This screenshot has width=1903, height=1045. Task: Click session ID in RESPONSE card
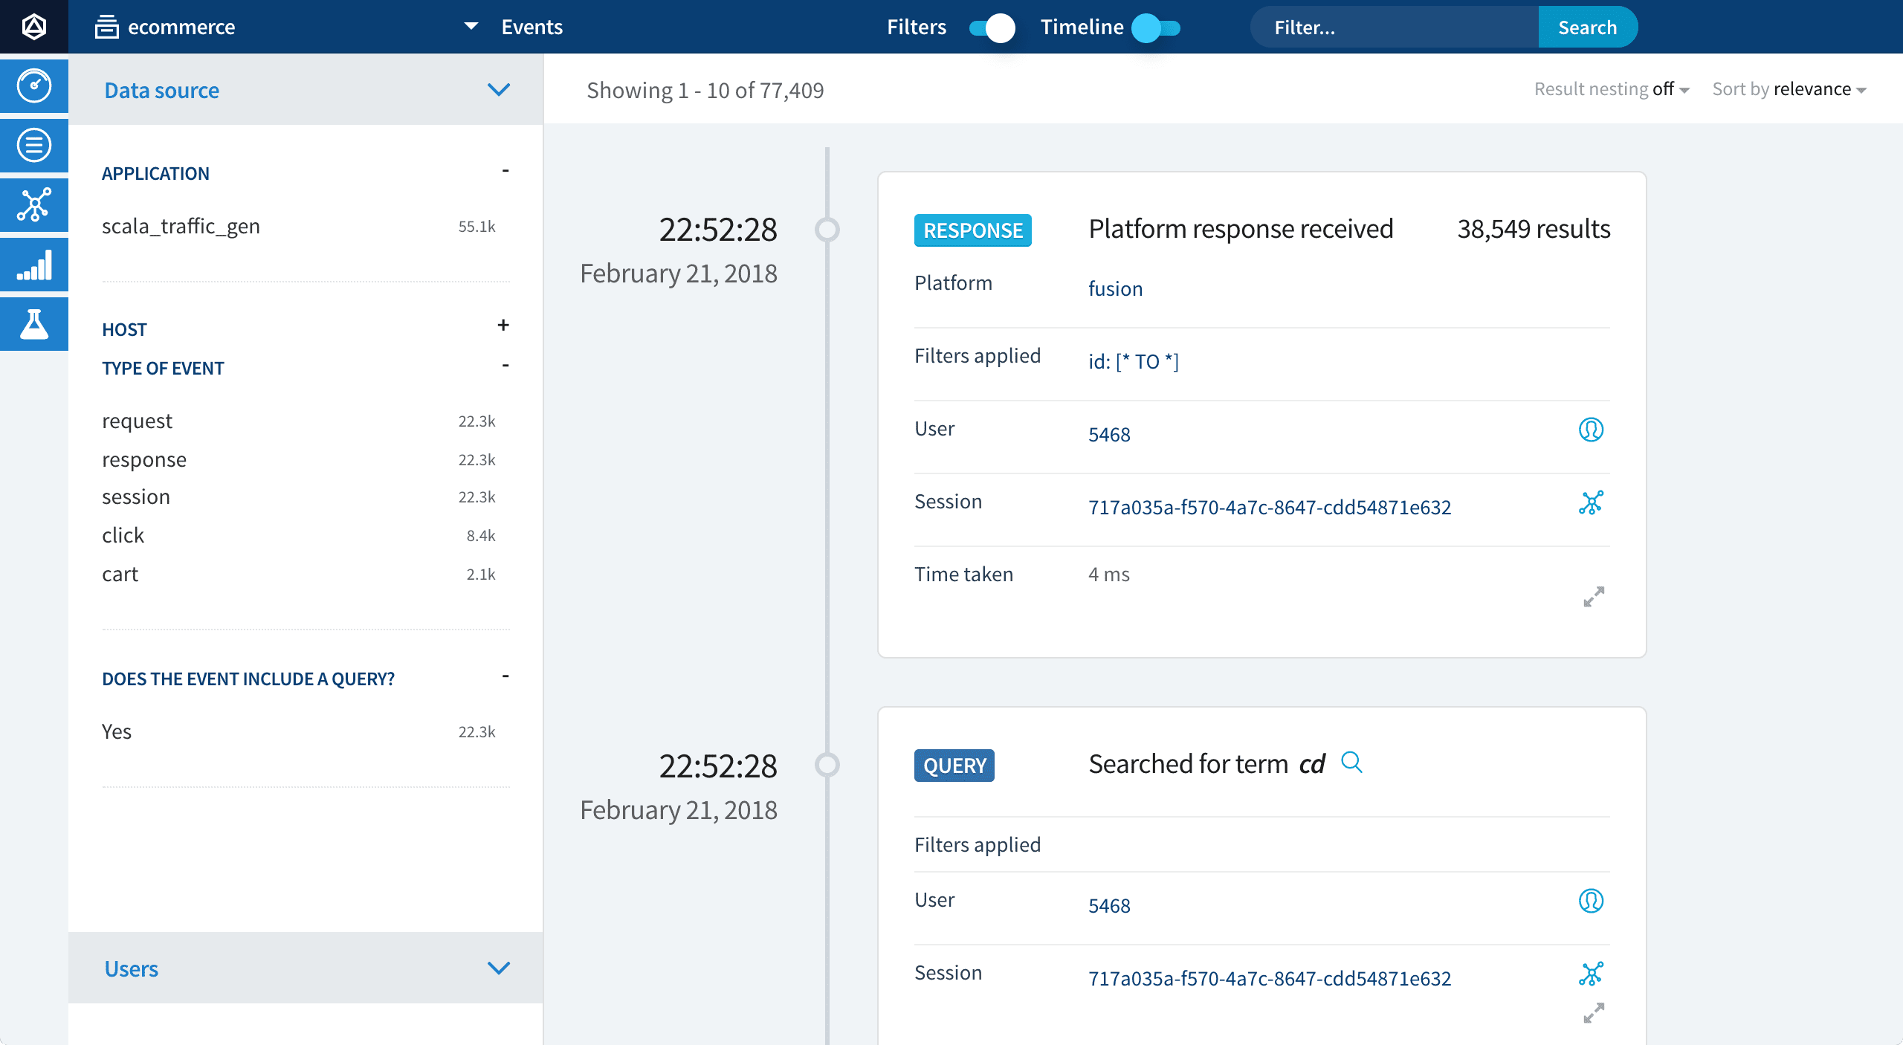tap(1270, 507)
